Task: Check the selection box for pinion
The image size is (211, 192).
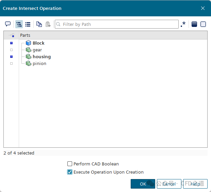Action: [x=11, y=64]
